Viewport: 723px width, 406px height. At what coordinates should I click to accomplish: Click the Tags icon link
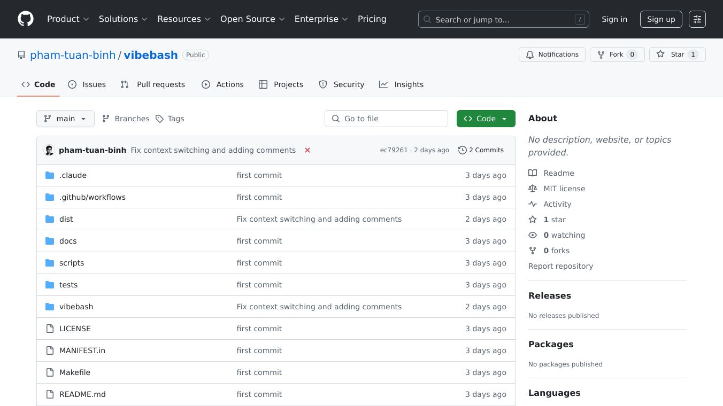coord(159,119)
